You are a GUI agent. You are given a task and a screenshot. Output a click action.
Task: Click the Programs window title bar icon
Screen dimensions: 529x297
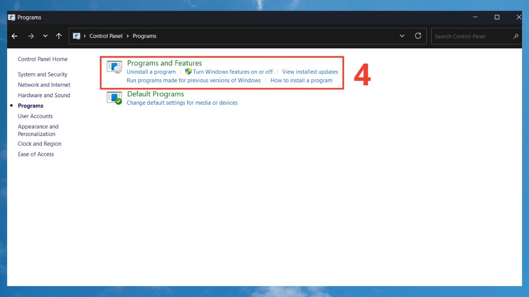coord(11,17)
